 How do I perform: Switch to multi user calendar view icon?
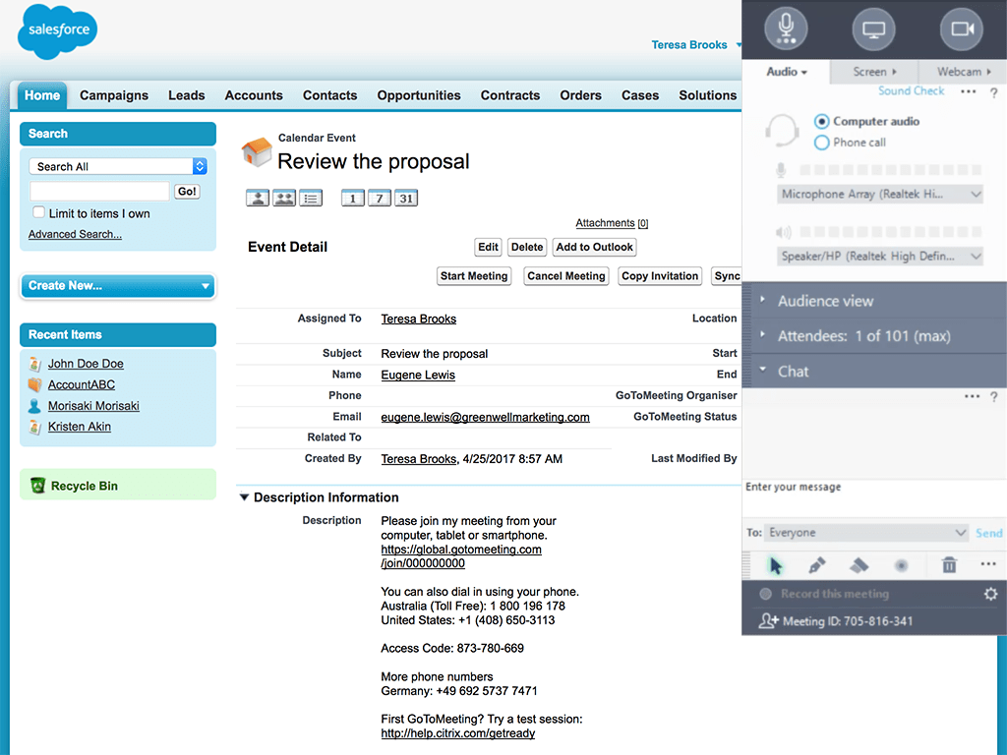coord(284,199)
